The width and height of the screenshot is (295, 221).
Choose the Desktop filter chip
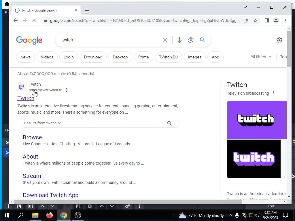click(x=120, y=57)
